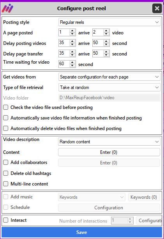Click the app logo in title bar
Screen dimensions: 164x239
[7, 8]
